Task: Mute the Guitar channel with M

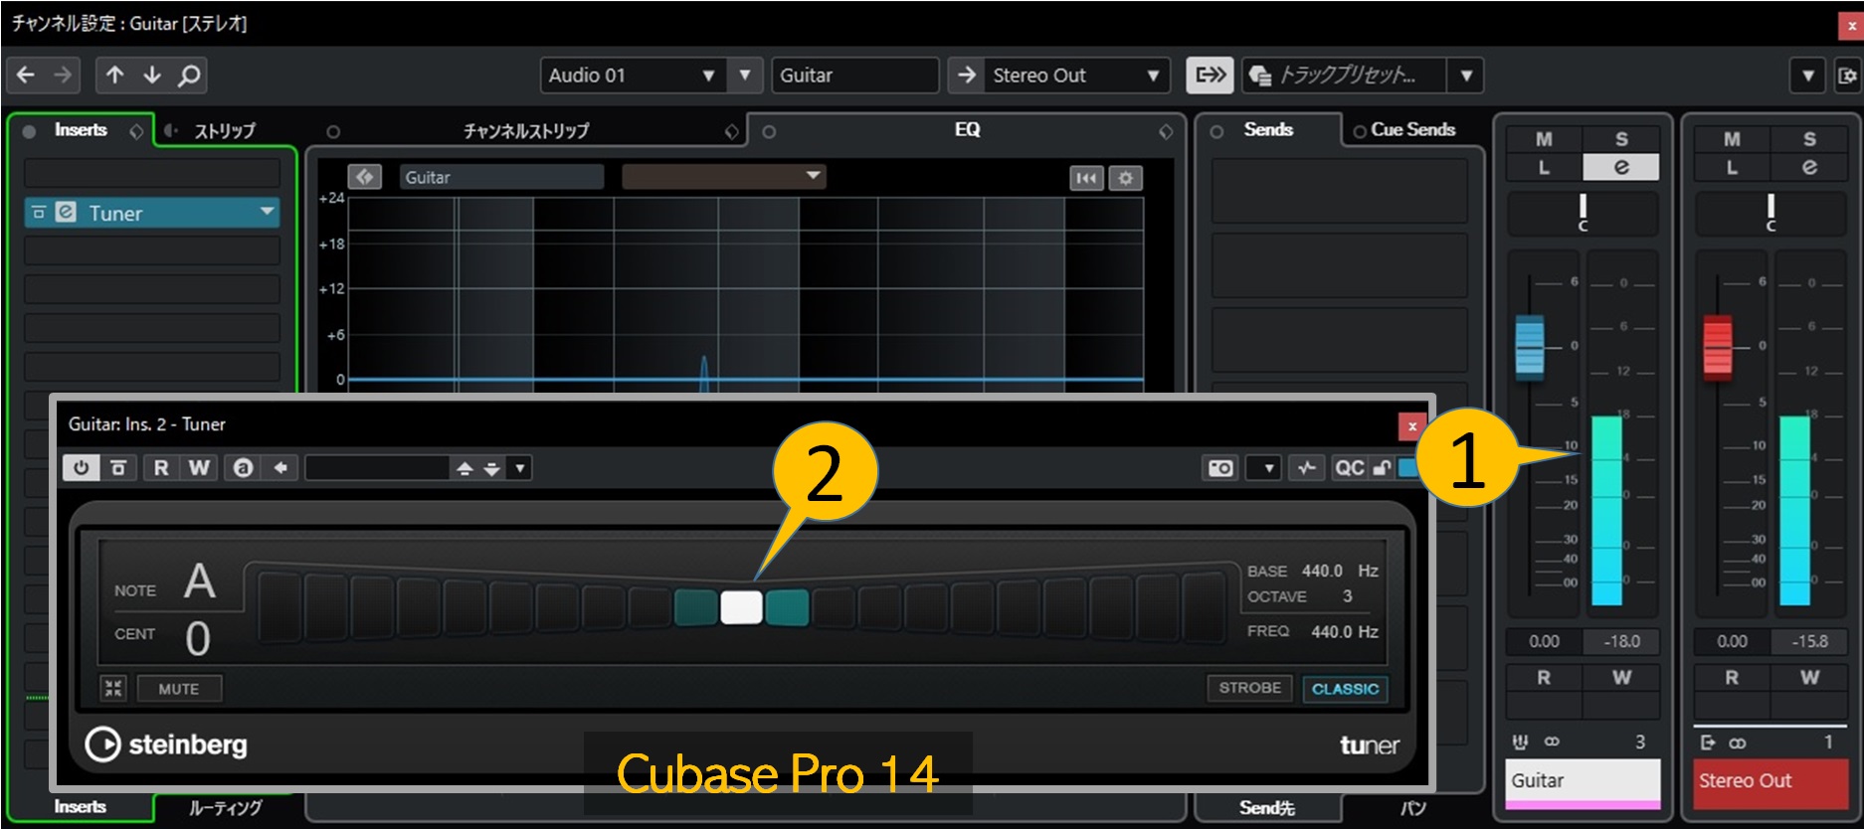Action: (x=1544, y=139)
